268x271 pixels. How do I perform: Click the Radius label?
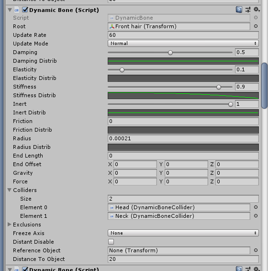tap(22, 138)
